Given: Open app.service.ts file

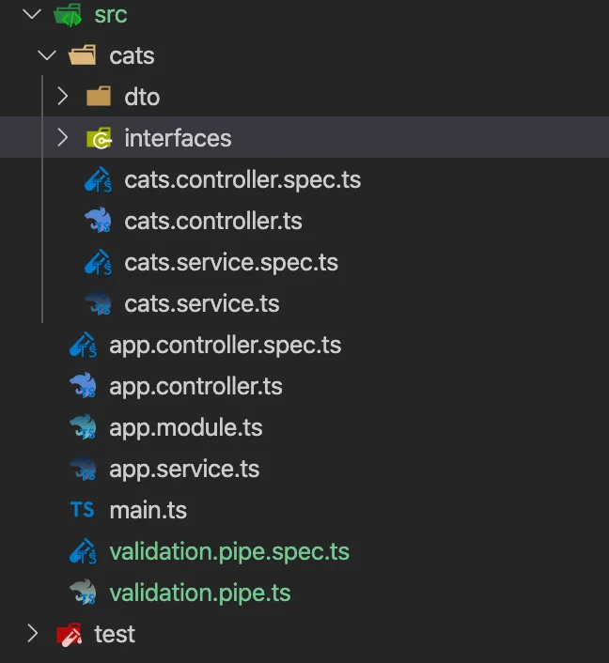Looking at the screenshot, I should tap(184, 469).
